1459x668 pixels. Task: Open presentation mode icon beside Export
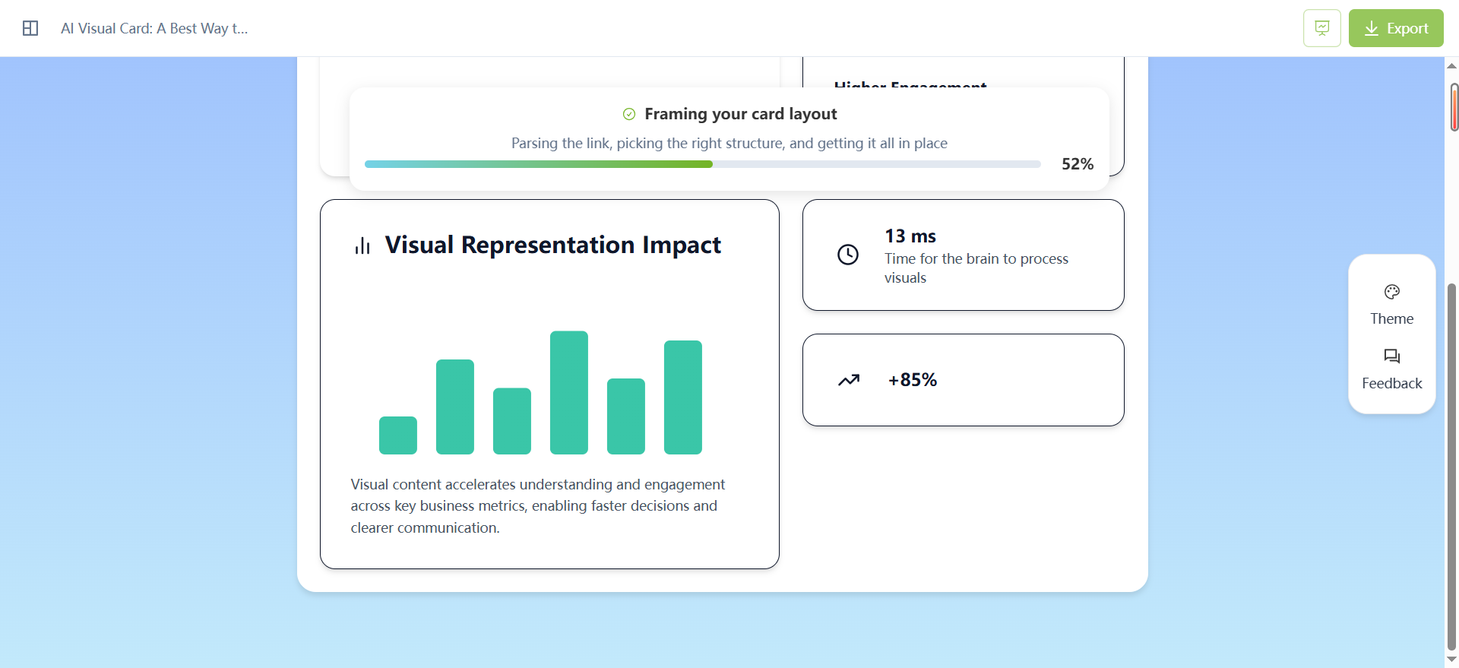(1321, 28)
